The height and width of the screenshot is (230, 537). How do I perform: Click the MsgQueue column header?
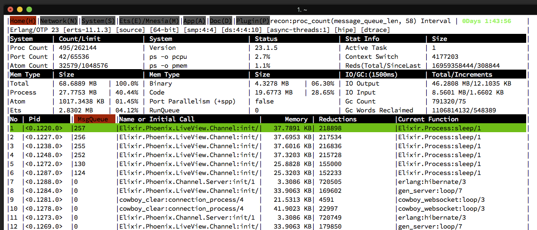coord(94,119)
